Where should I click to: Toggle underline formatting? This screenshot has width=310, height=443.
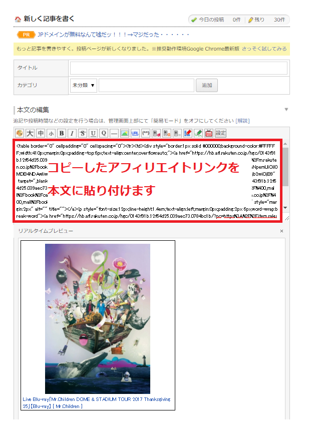(x=93, y=133)
